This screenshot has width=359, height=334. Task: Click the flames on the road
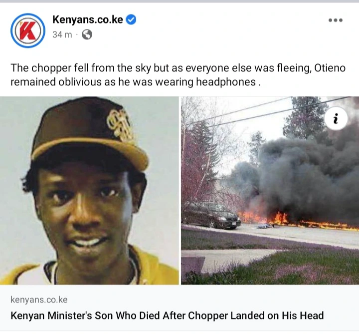coord(298,221)
